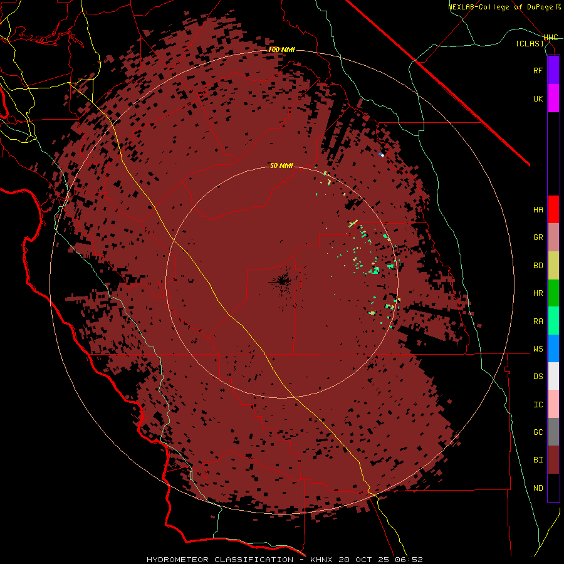The width and height of the screenshot is (564, 564).
Task: Click the ND legend label
Action: (538, 488)
